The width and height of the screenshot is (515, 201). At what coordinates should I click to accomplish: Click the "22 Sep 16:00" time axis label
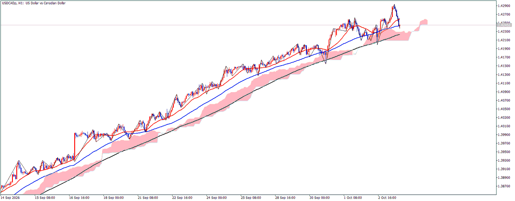pos(182,198)
